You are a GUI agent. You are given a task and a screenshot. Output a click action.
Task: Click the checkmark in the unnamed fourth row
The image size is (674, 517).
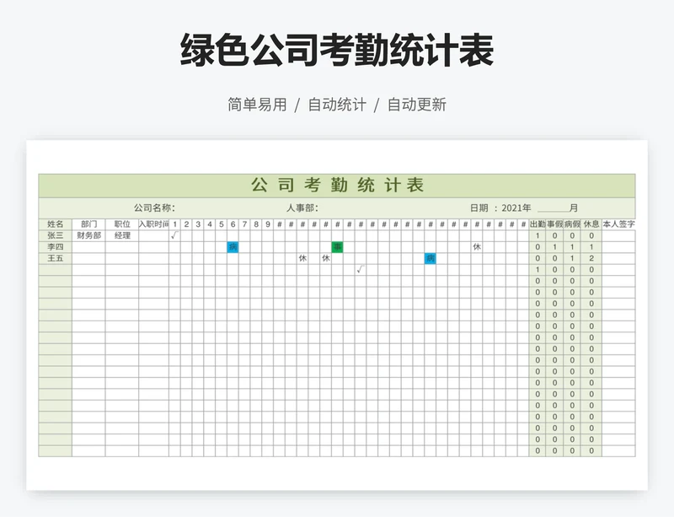click(x=361, y=270)
